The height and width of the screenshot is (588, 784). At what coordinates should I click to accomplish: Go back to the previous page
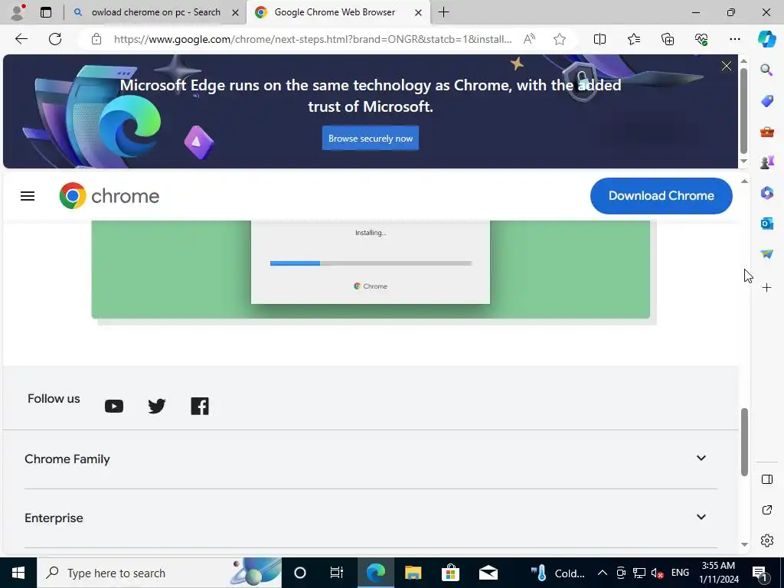[21, 39]
